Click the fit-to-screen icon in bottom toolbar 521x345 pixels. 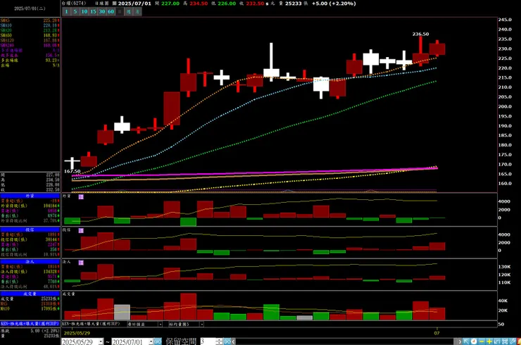coord(505,341)
